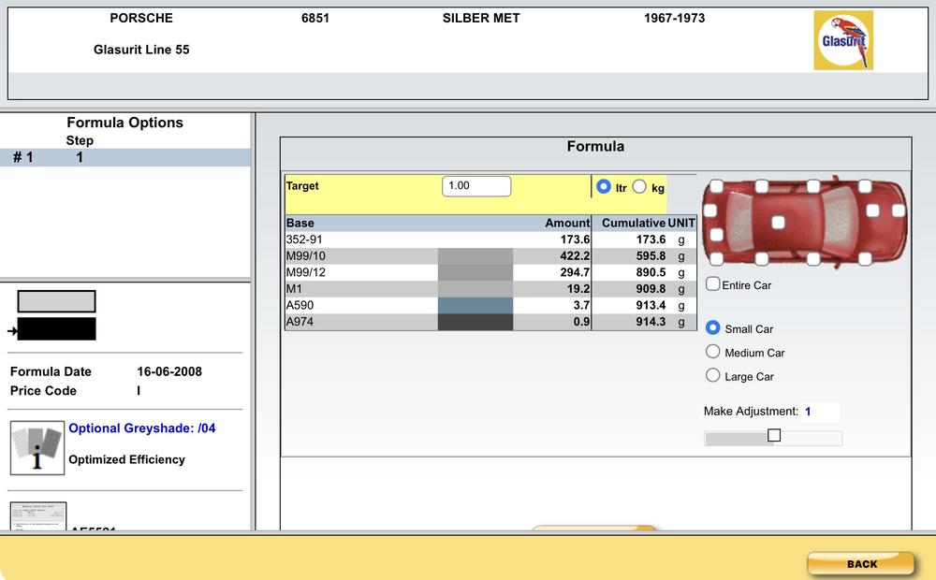Click the M99/12 color swatch
Screen dimensions: 936x580
click(475, 273)
